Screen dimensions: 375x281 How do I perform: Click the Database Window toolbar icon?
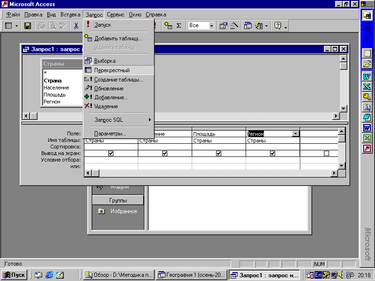click(248, 26)
